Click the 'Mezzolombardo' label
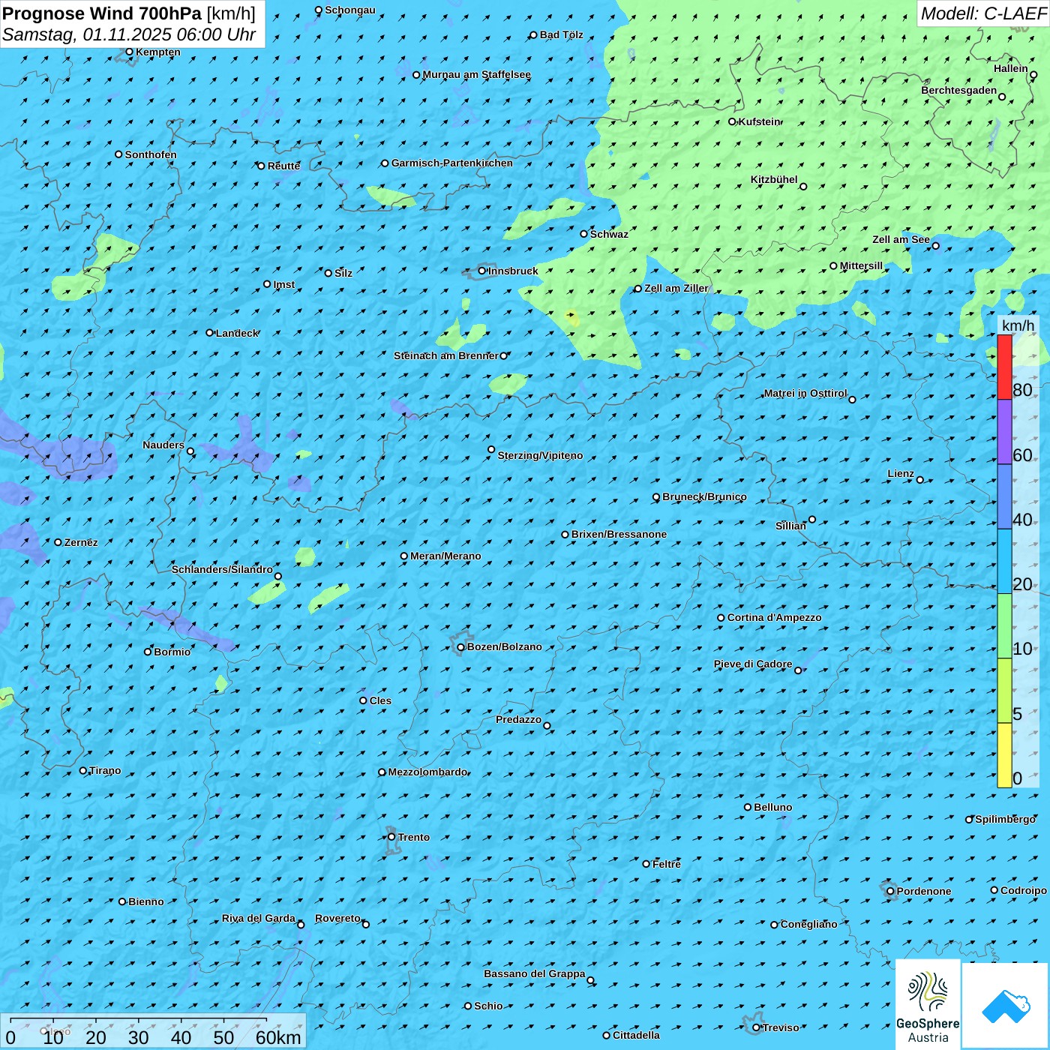Screen dimensions: 1050x1050 (427, 772)
